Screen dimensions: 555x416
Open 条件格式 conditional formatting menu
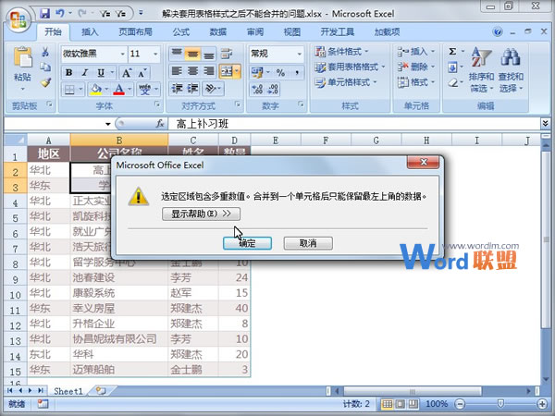tap(342, 52)
